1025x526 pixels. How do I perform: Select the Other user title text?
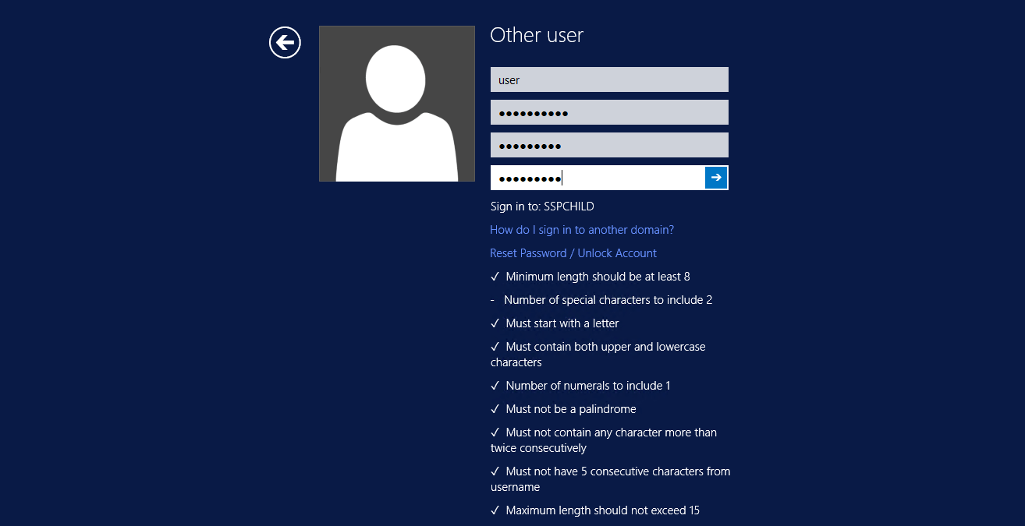536,35
